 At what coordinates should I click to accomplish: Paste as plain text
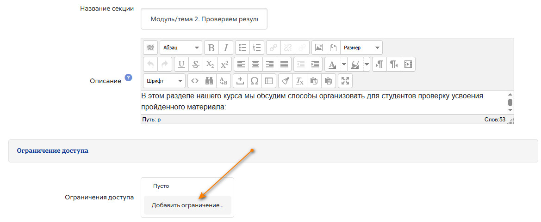click(x=314, y=81)
